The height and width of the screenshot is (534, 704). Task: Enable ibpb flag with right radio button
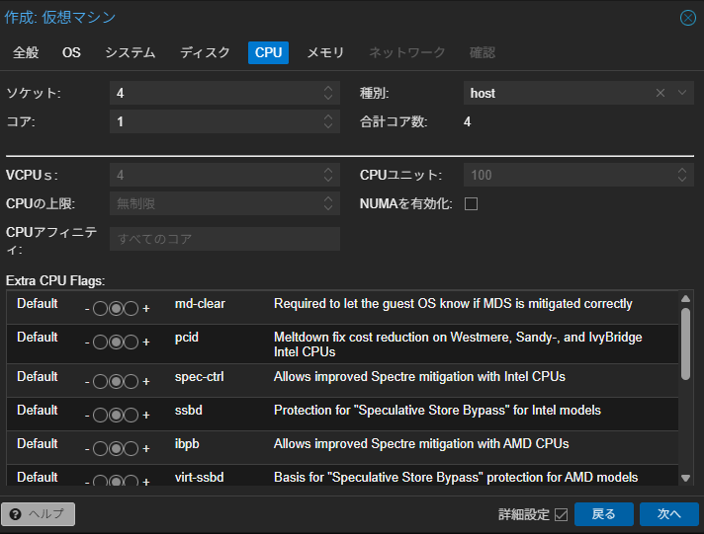click(x=132, y=449)
